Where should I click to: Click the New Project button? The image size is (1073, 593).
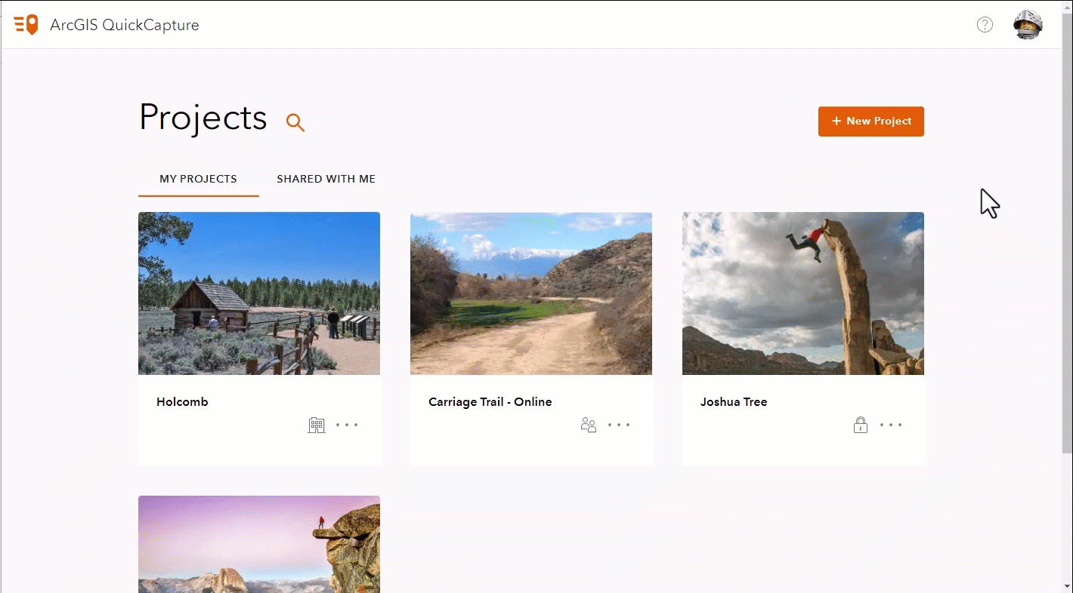[870, 121]
